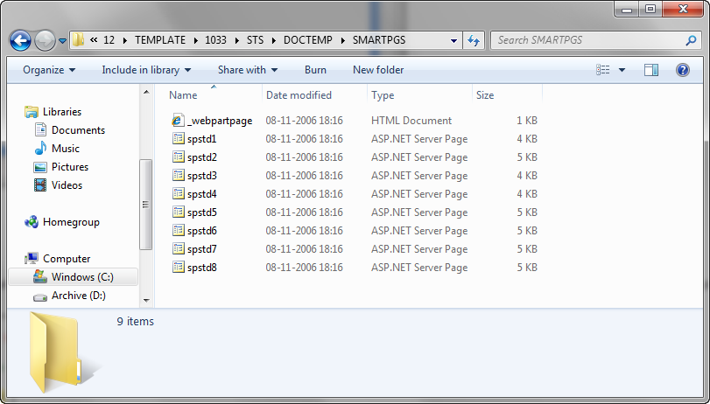Open the Documents library

78,130
